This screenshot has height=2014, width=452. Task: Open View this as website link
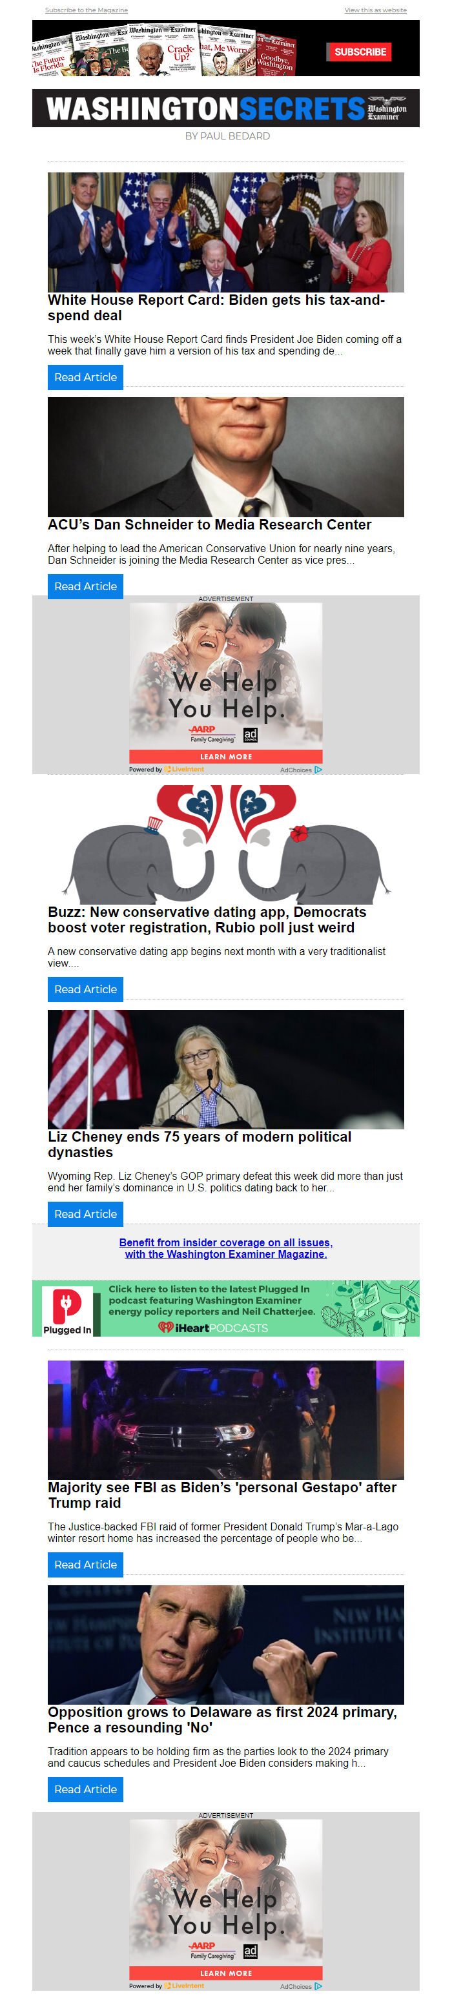click(x=375, y=10)
